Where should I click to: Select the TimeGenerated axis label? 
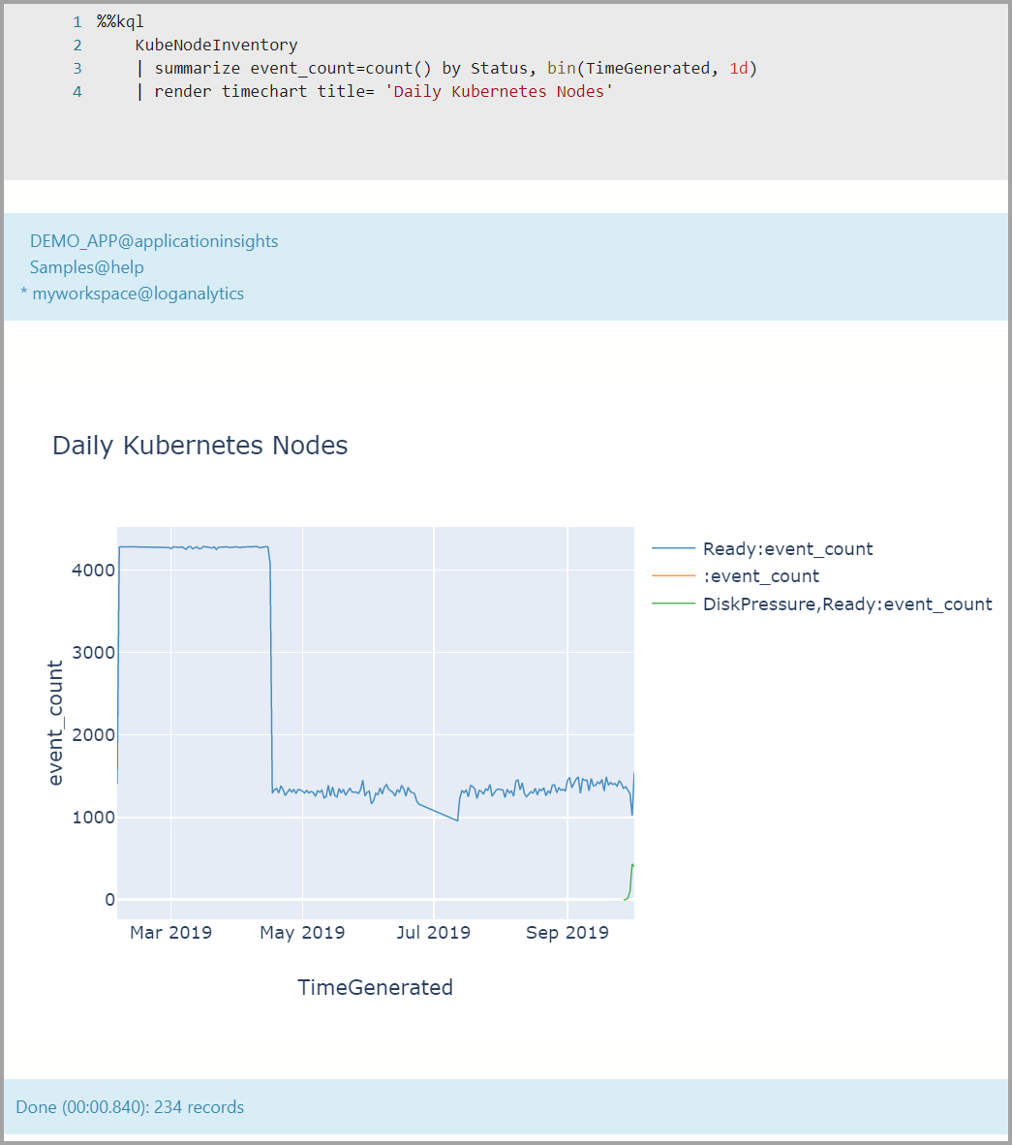(x=375, y=987)
